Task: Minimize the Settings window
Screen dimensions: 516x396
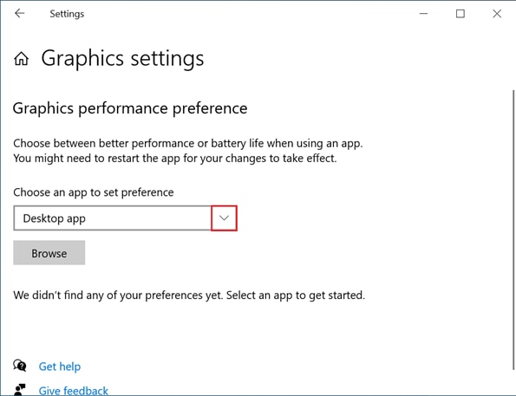Action: pos(423,14)
